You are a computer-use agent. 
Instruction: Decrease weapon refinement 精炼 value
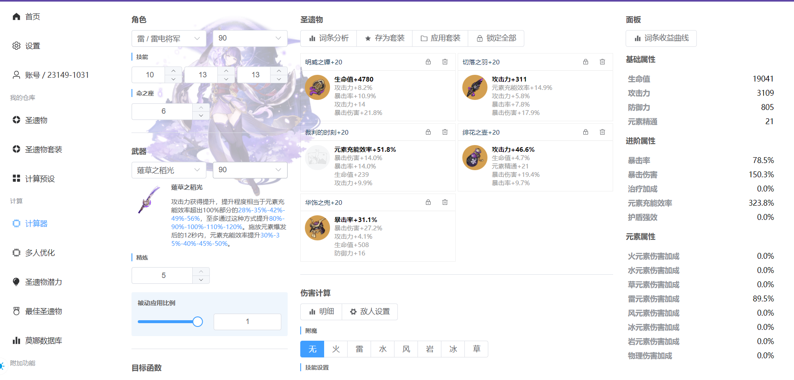tap(201, 280)
